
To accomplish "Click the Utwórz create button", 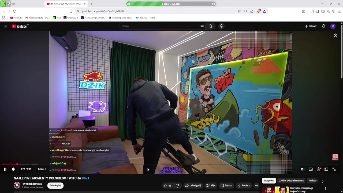I will 311,26.
